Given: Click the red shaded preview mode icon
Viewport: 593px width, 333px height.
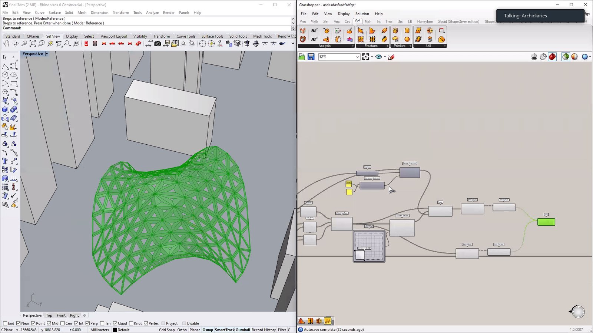Looking at the screenshot, I should point(552,57).
